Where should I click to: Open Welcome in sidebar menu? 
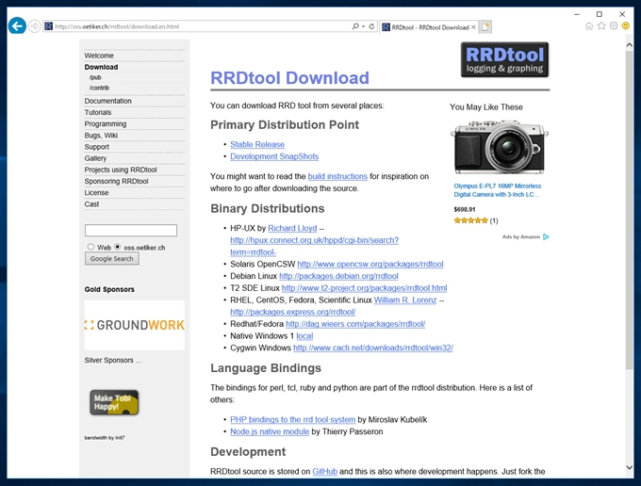99,56
